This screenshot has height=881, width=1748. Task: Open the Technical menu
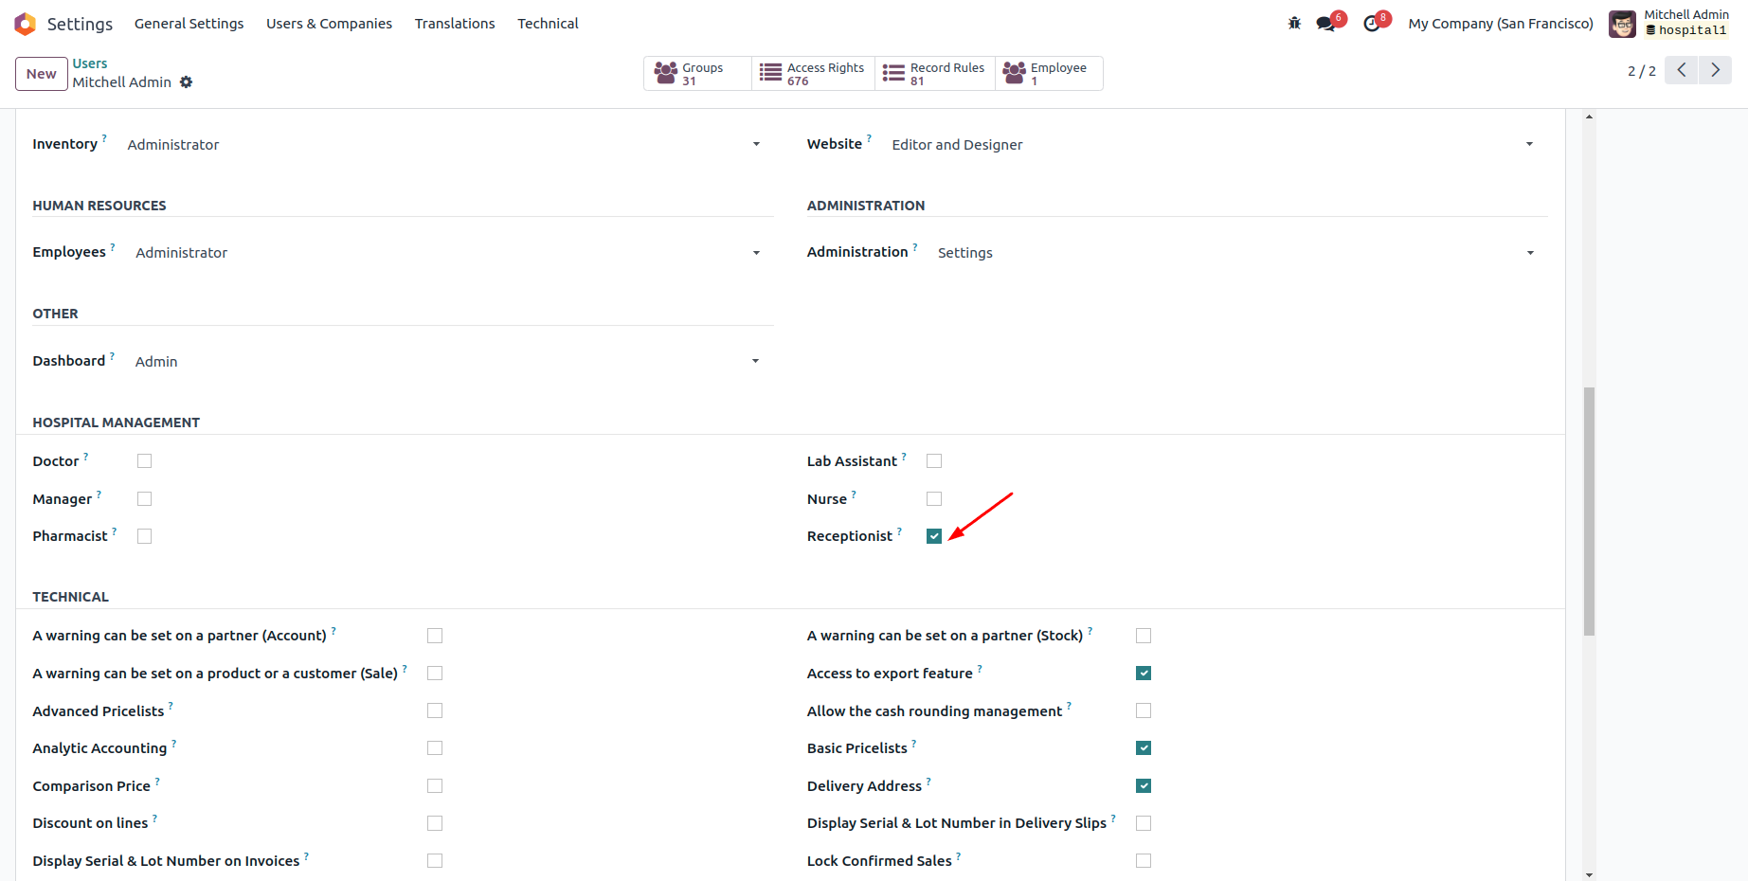(x=548, y=24)
